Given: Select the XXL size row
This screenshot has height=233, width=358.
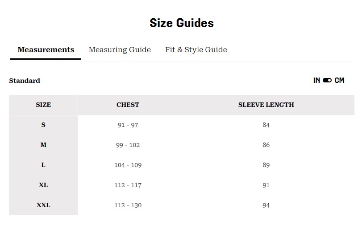Looking at the screenshot, I should (x=43, y=205).
